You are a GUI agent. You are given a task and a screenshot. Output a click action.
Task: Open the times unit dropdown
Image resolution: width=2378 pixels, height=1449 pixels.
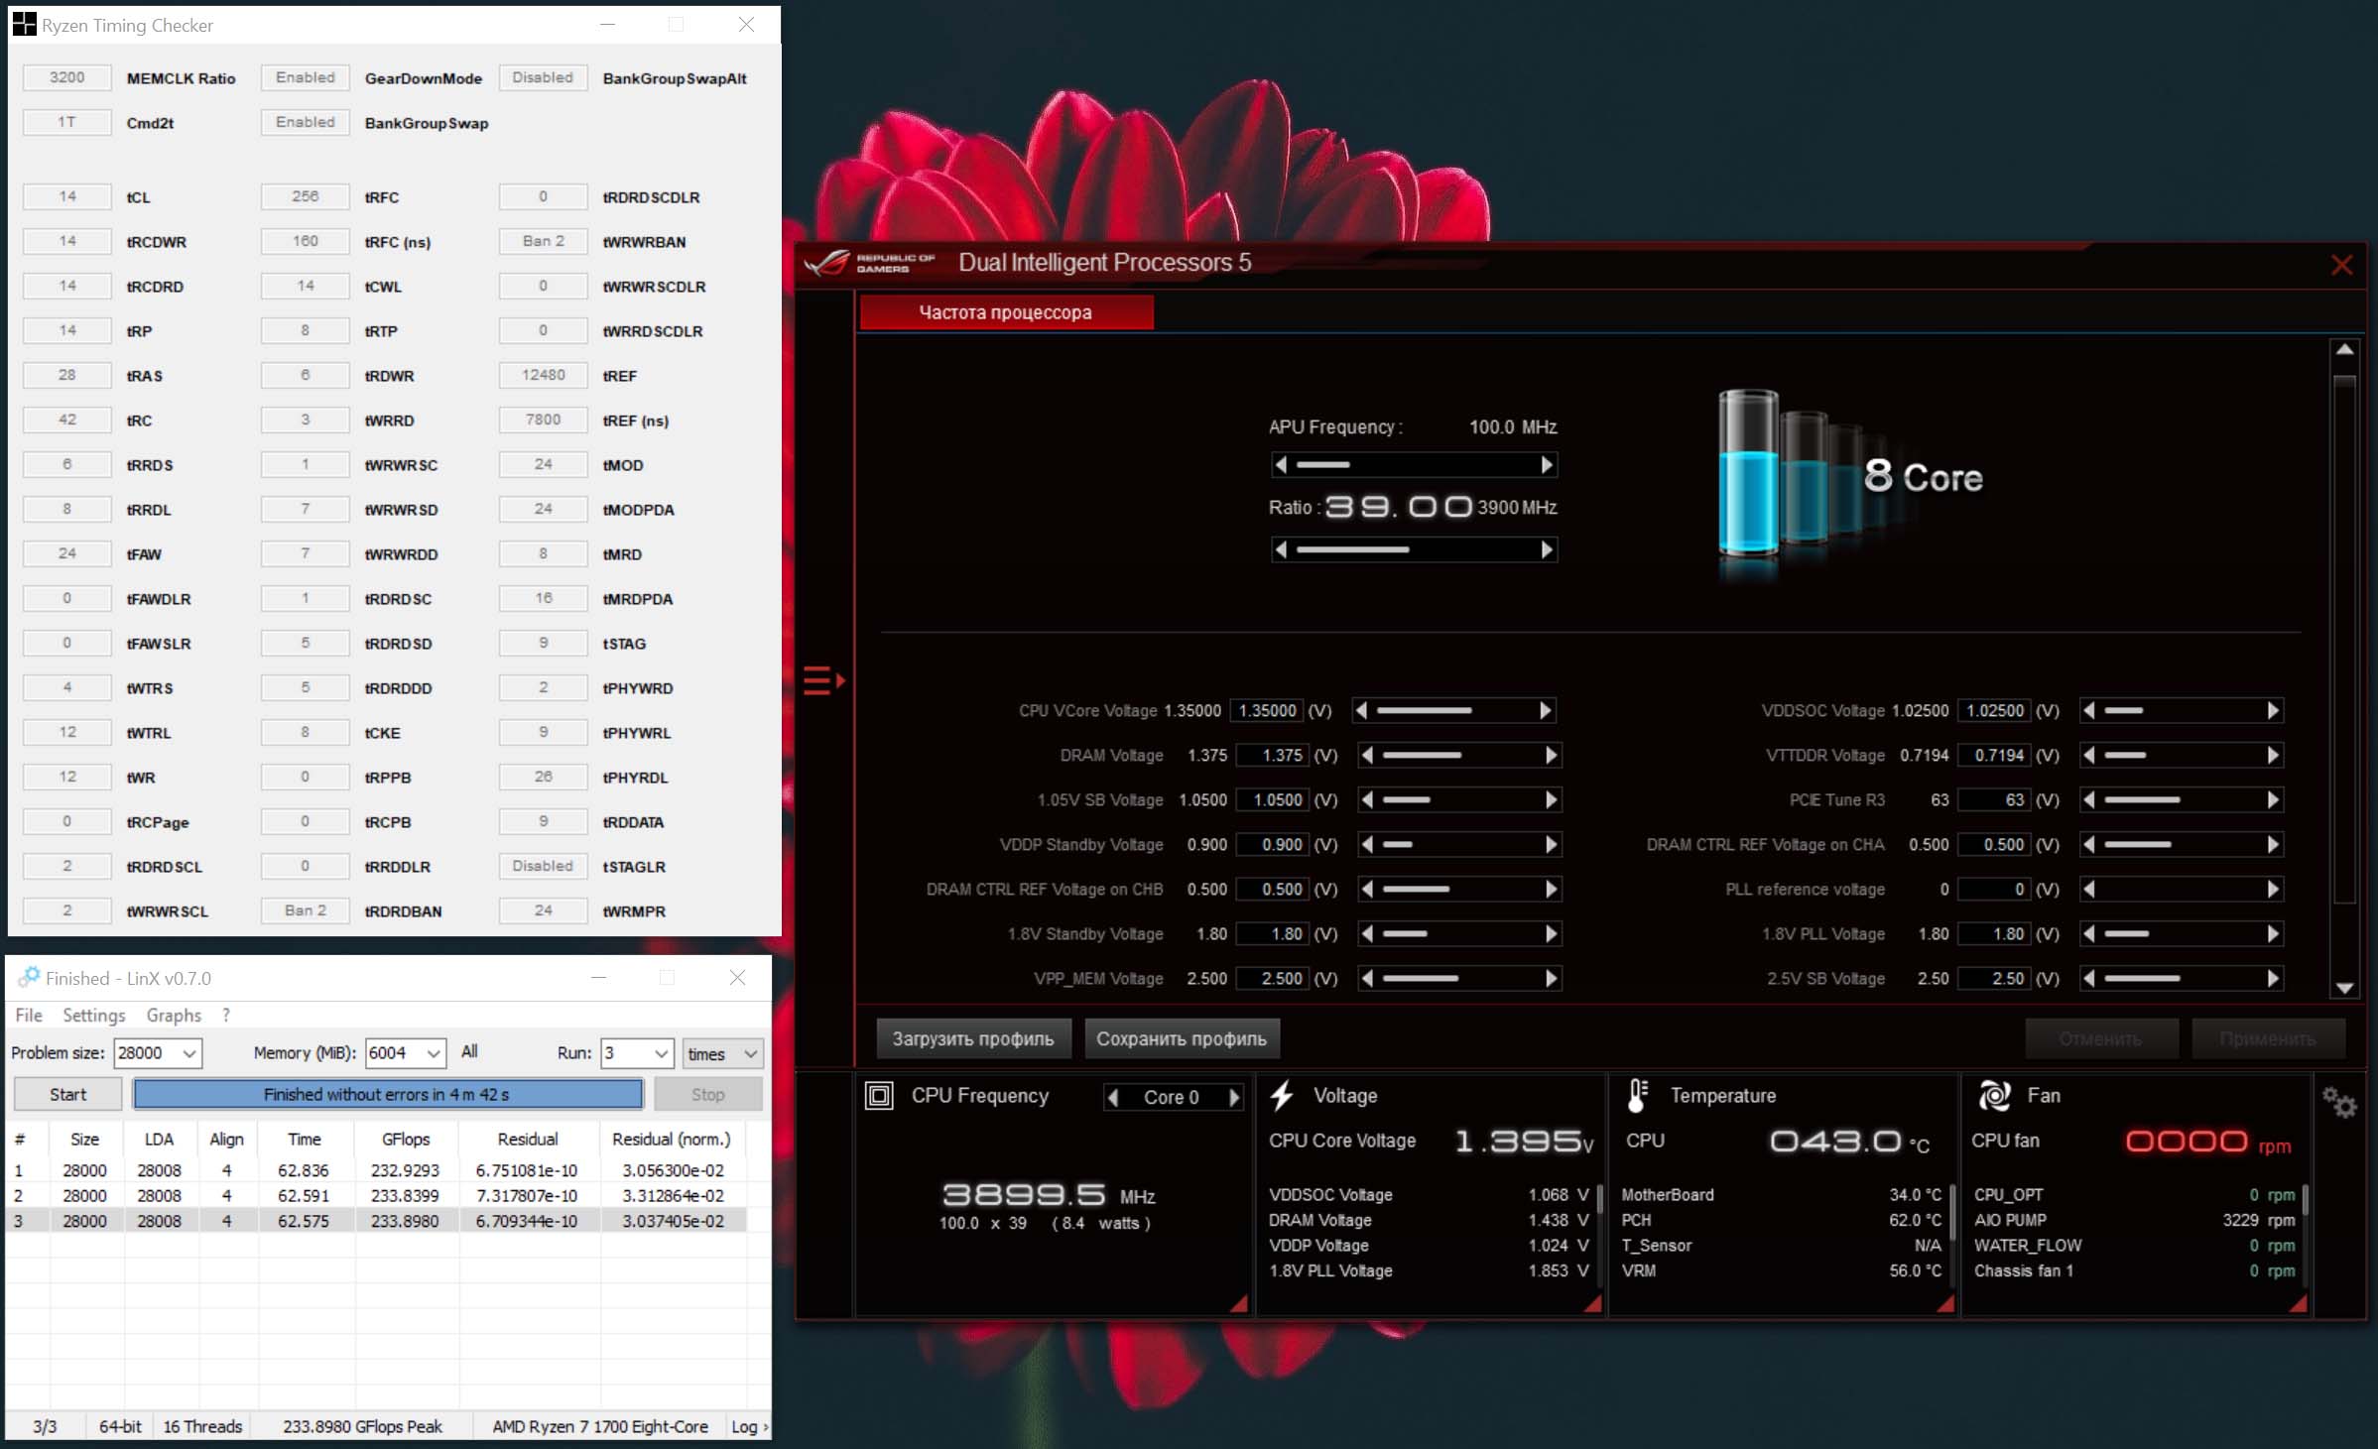tap(750, 1053)
